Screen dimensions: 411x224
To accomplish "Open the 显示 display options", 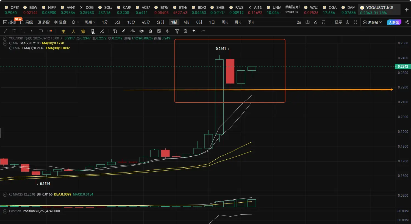I will click(x=336, y=22).
